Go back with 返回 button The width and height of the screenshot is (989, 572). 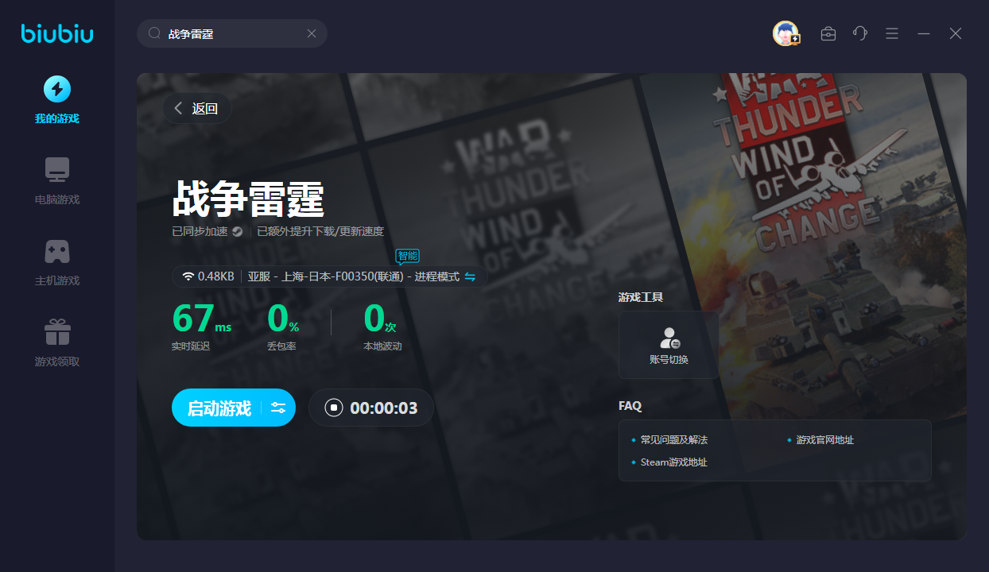[x=197, y=109]
